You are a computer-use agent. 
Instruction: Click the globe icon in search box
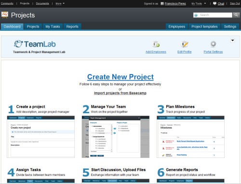pyautogui.click(x=196, y=15)
